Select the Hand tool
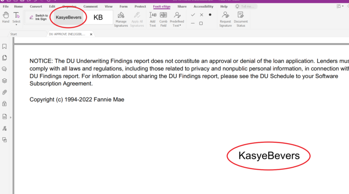The height and width of the screenshot is (194, 349). point(5,17)
